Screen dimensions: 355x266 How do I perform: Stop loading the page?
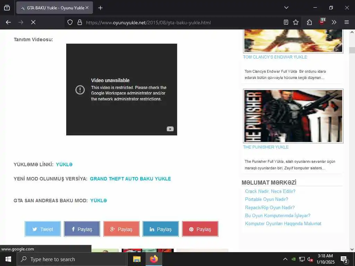(x=33, y=22)
